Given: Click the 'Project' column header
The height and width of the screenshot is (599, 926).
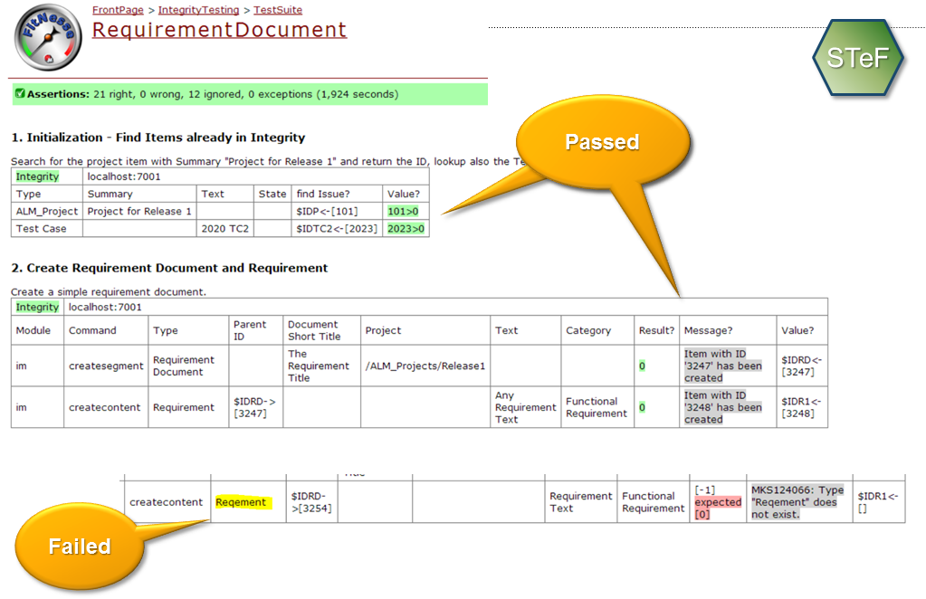Looking at the screenshot, I should point(425,330).
